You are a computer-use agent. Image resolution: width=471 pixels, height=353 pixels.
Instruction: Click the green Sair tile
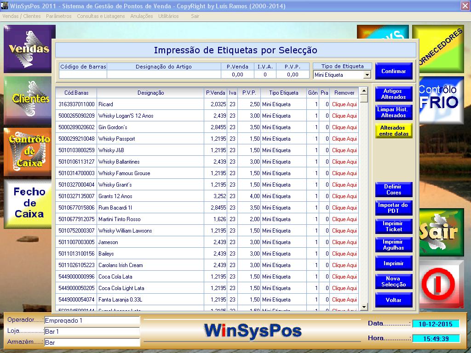(x=441, y=232)
